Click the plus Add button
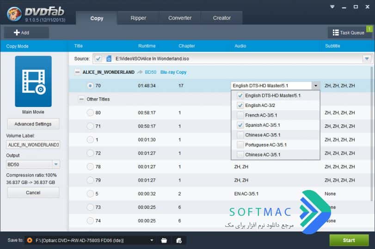This screenshot has width=375, height=249. (26, 33)
